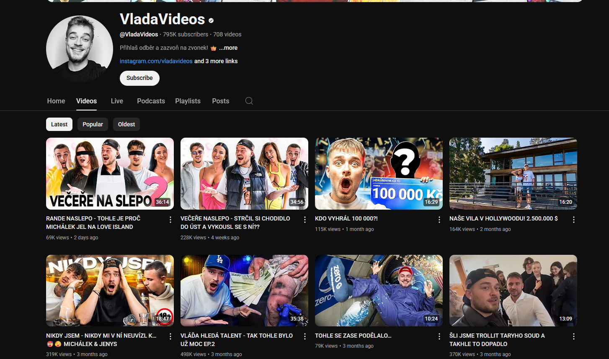Screen dimensions: 609x359
Task: Expand channel description with ...more
Action: tap(228, 48)
